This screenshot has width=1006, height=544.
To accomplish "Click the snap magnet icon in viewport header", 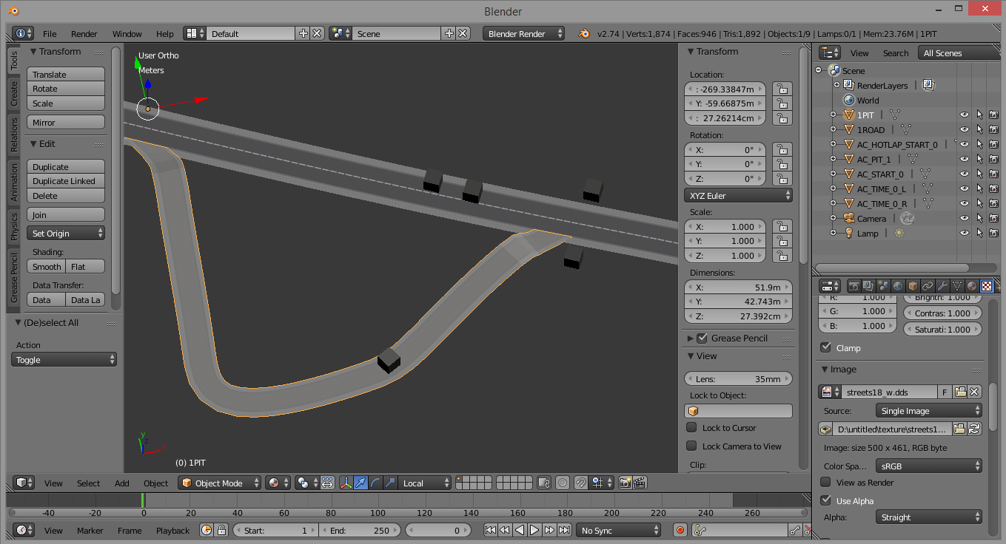I will [x=581, y=483].
